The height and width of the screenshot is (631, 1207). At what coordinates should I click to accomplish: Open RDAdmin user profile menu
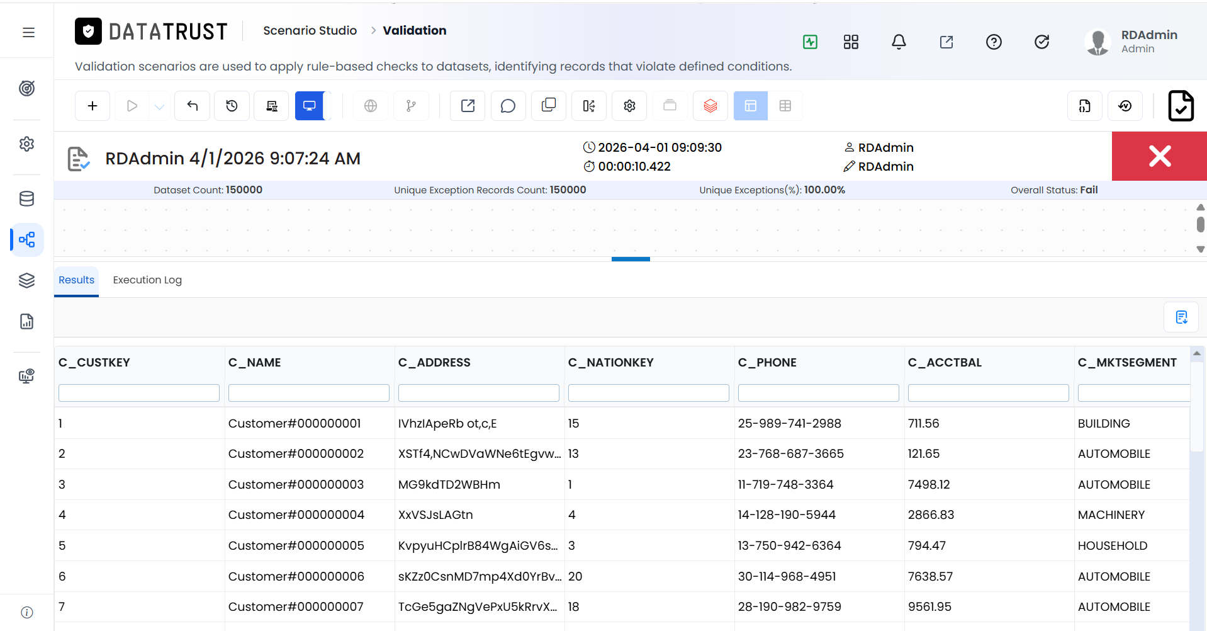[x=1131, y=42]
